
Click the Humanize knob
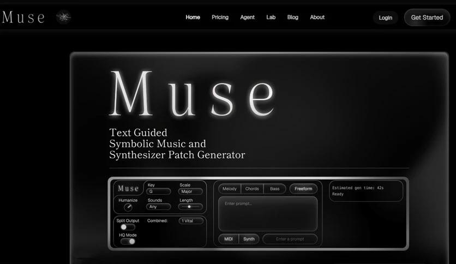128,207
